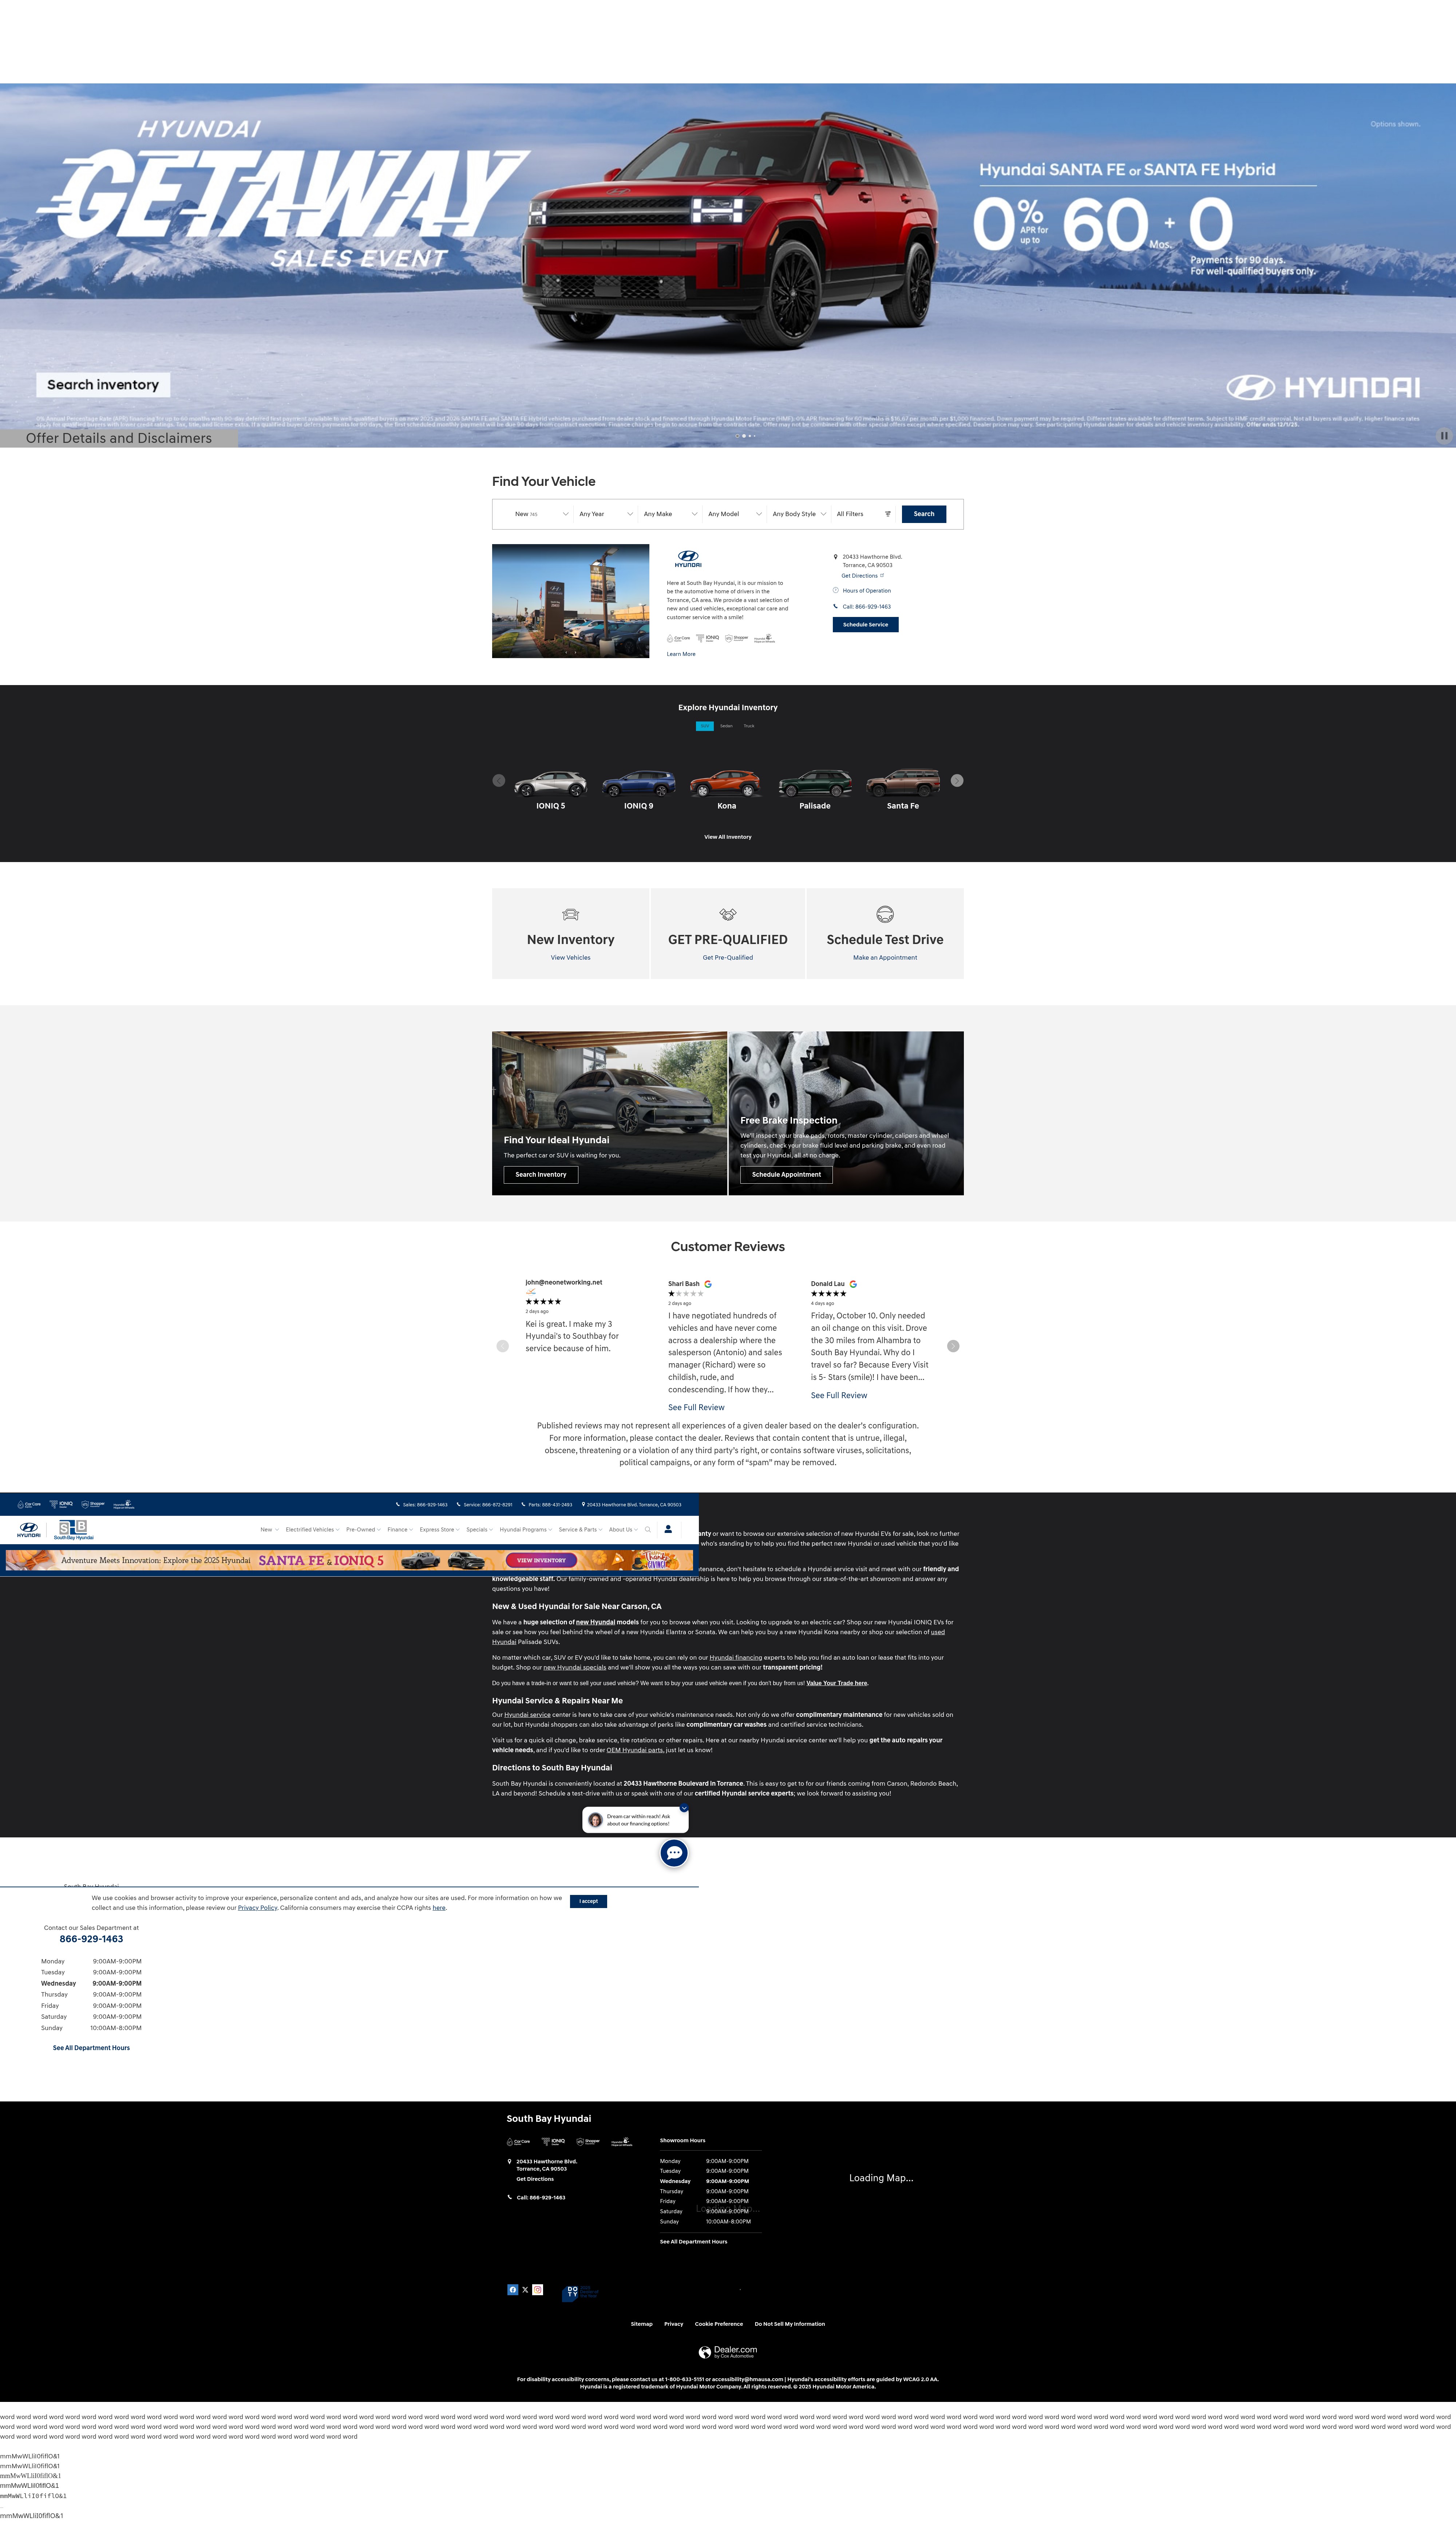Open the Learn More link

[681, 654]
